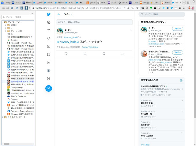Click the browser home icon
Viewport: 196px width, 146px height.
point(17,8)
